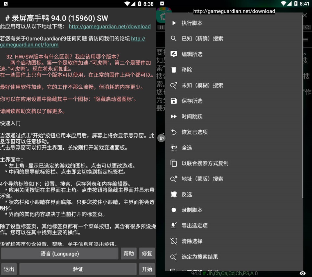Image resolution: width=312 pixels, height=277 pixels.
Task: Click the export icon for 导出选定项
Action: click(x=174, y=225)
